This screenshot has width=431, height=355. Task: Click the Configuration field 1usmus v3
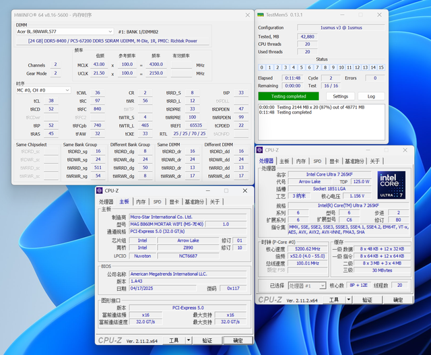(x=341, y=28)
